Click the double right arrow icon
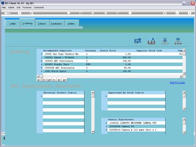 (x=105, y=13)
